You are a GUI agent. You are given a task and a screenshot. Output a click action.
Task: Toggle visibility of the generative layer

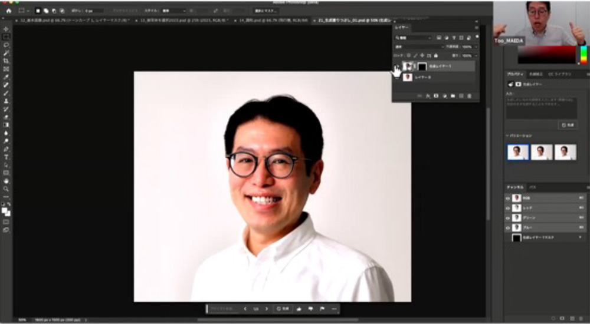[396, 66]
